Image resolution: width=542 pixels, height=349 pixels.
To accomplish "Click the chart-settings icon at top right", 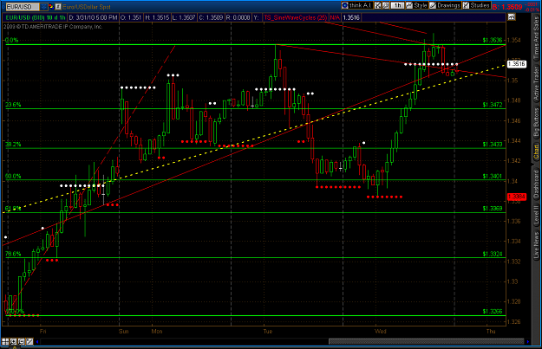I will [x=512, y=17].
